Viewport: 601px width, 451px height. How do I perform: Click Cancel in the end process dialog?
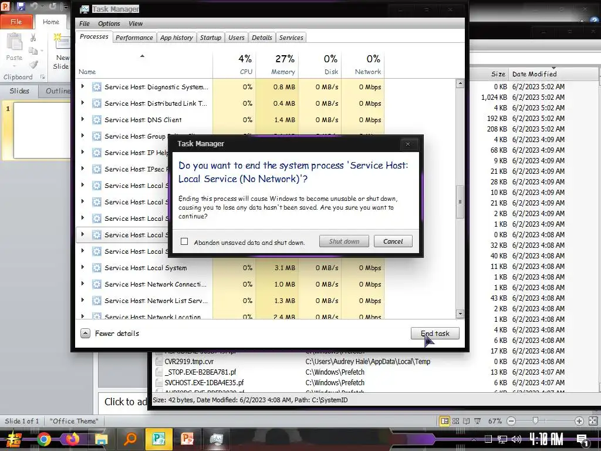click(393, 241)
